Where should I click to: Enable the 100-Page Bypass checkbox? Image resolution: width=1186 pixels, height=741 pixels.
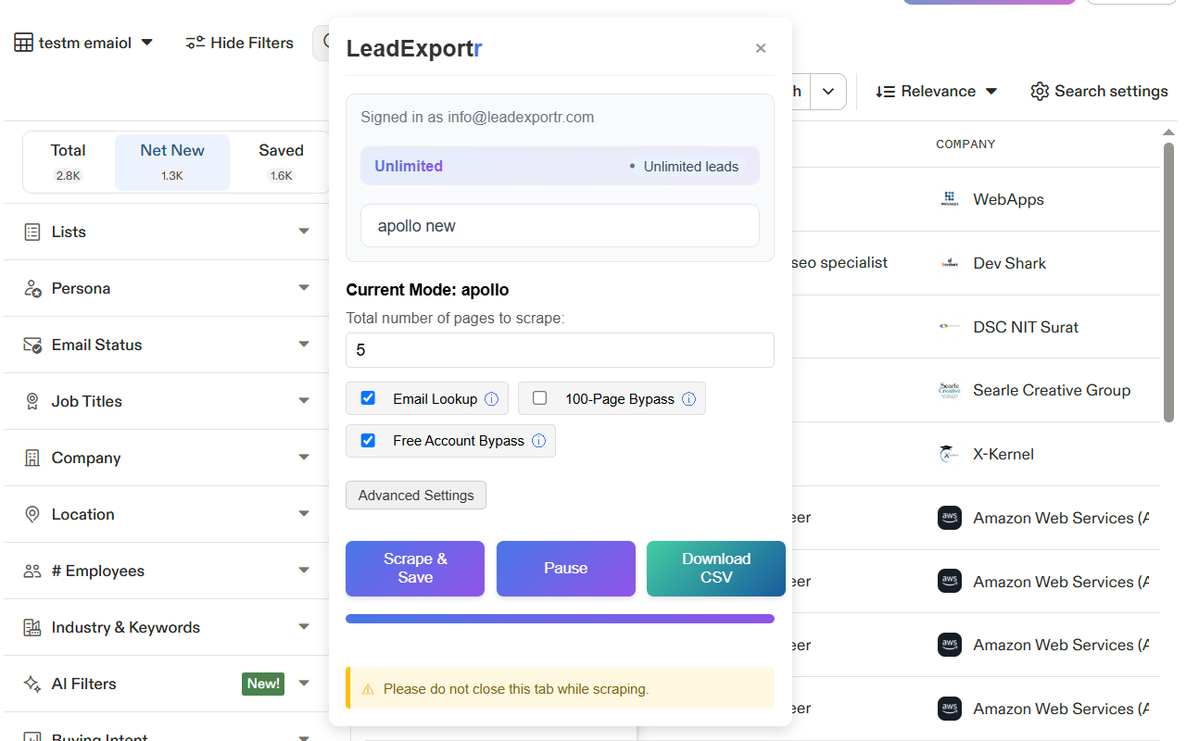540,398
